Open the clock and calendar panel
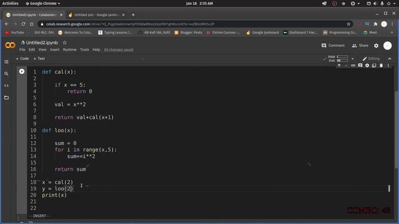 click(199, 3)
